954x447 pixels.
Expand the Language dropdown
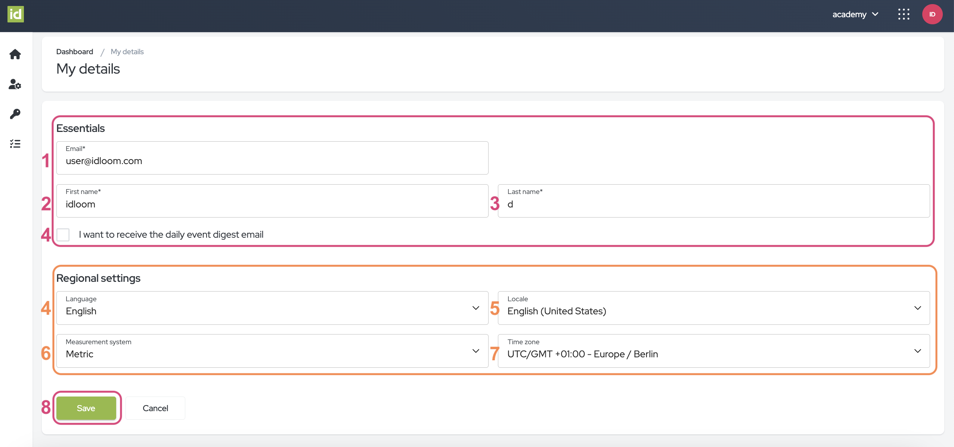[272, 308]
